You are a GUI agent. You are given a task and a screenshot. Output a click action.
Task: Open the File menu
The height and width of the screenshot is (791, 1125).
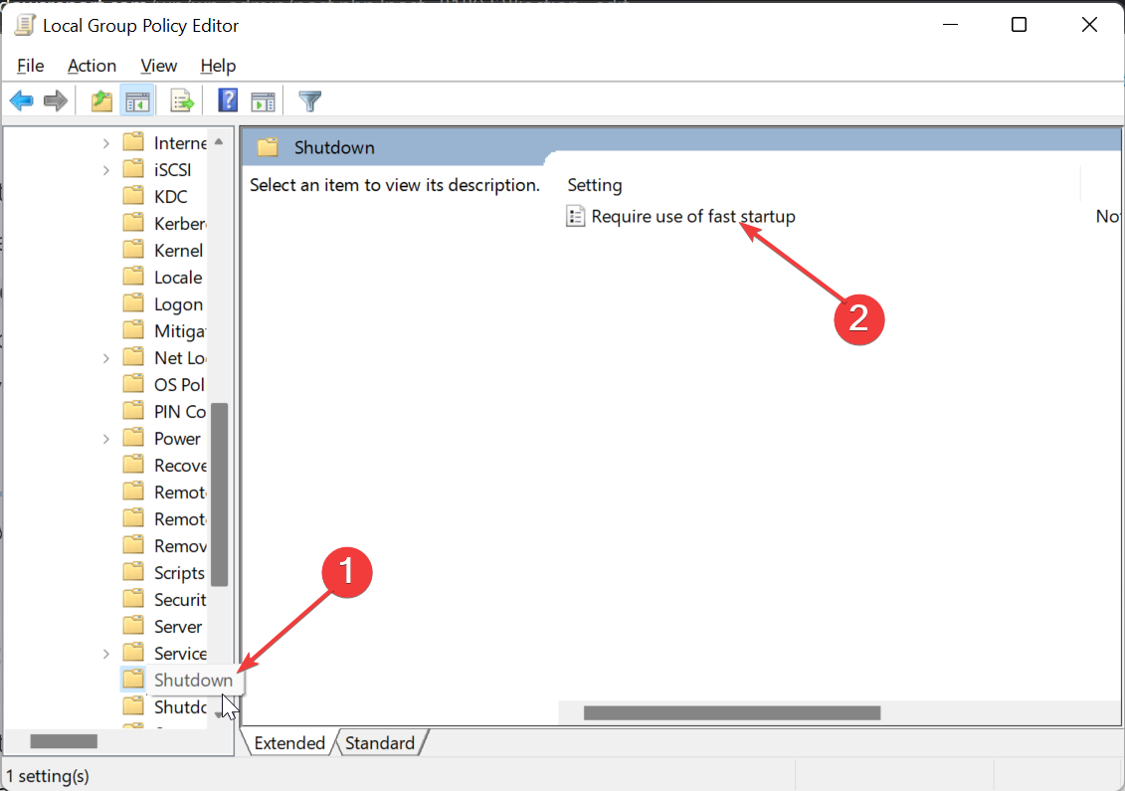[x=30, y=66]
